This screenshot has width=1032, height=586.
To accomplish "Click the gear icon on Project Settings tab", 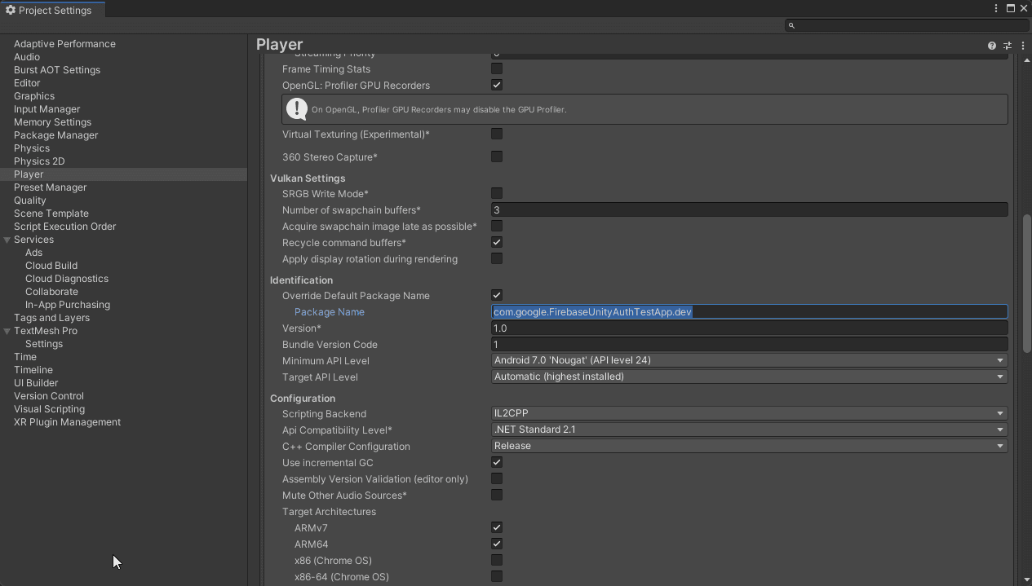I will 11,11.
